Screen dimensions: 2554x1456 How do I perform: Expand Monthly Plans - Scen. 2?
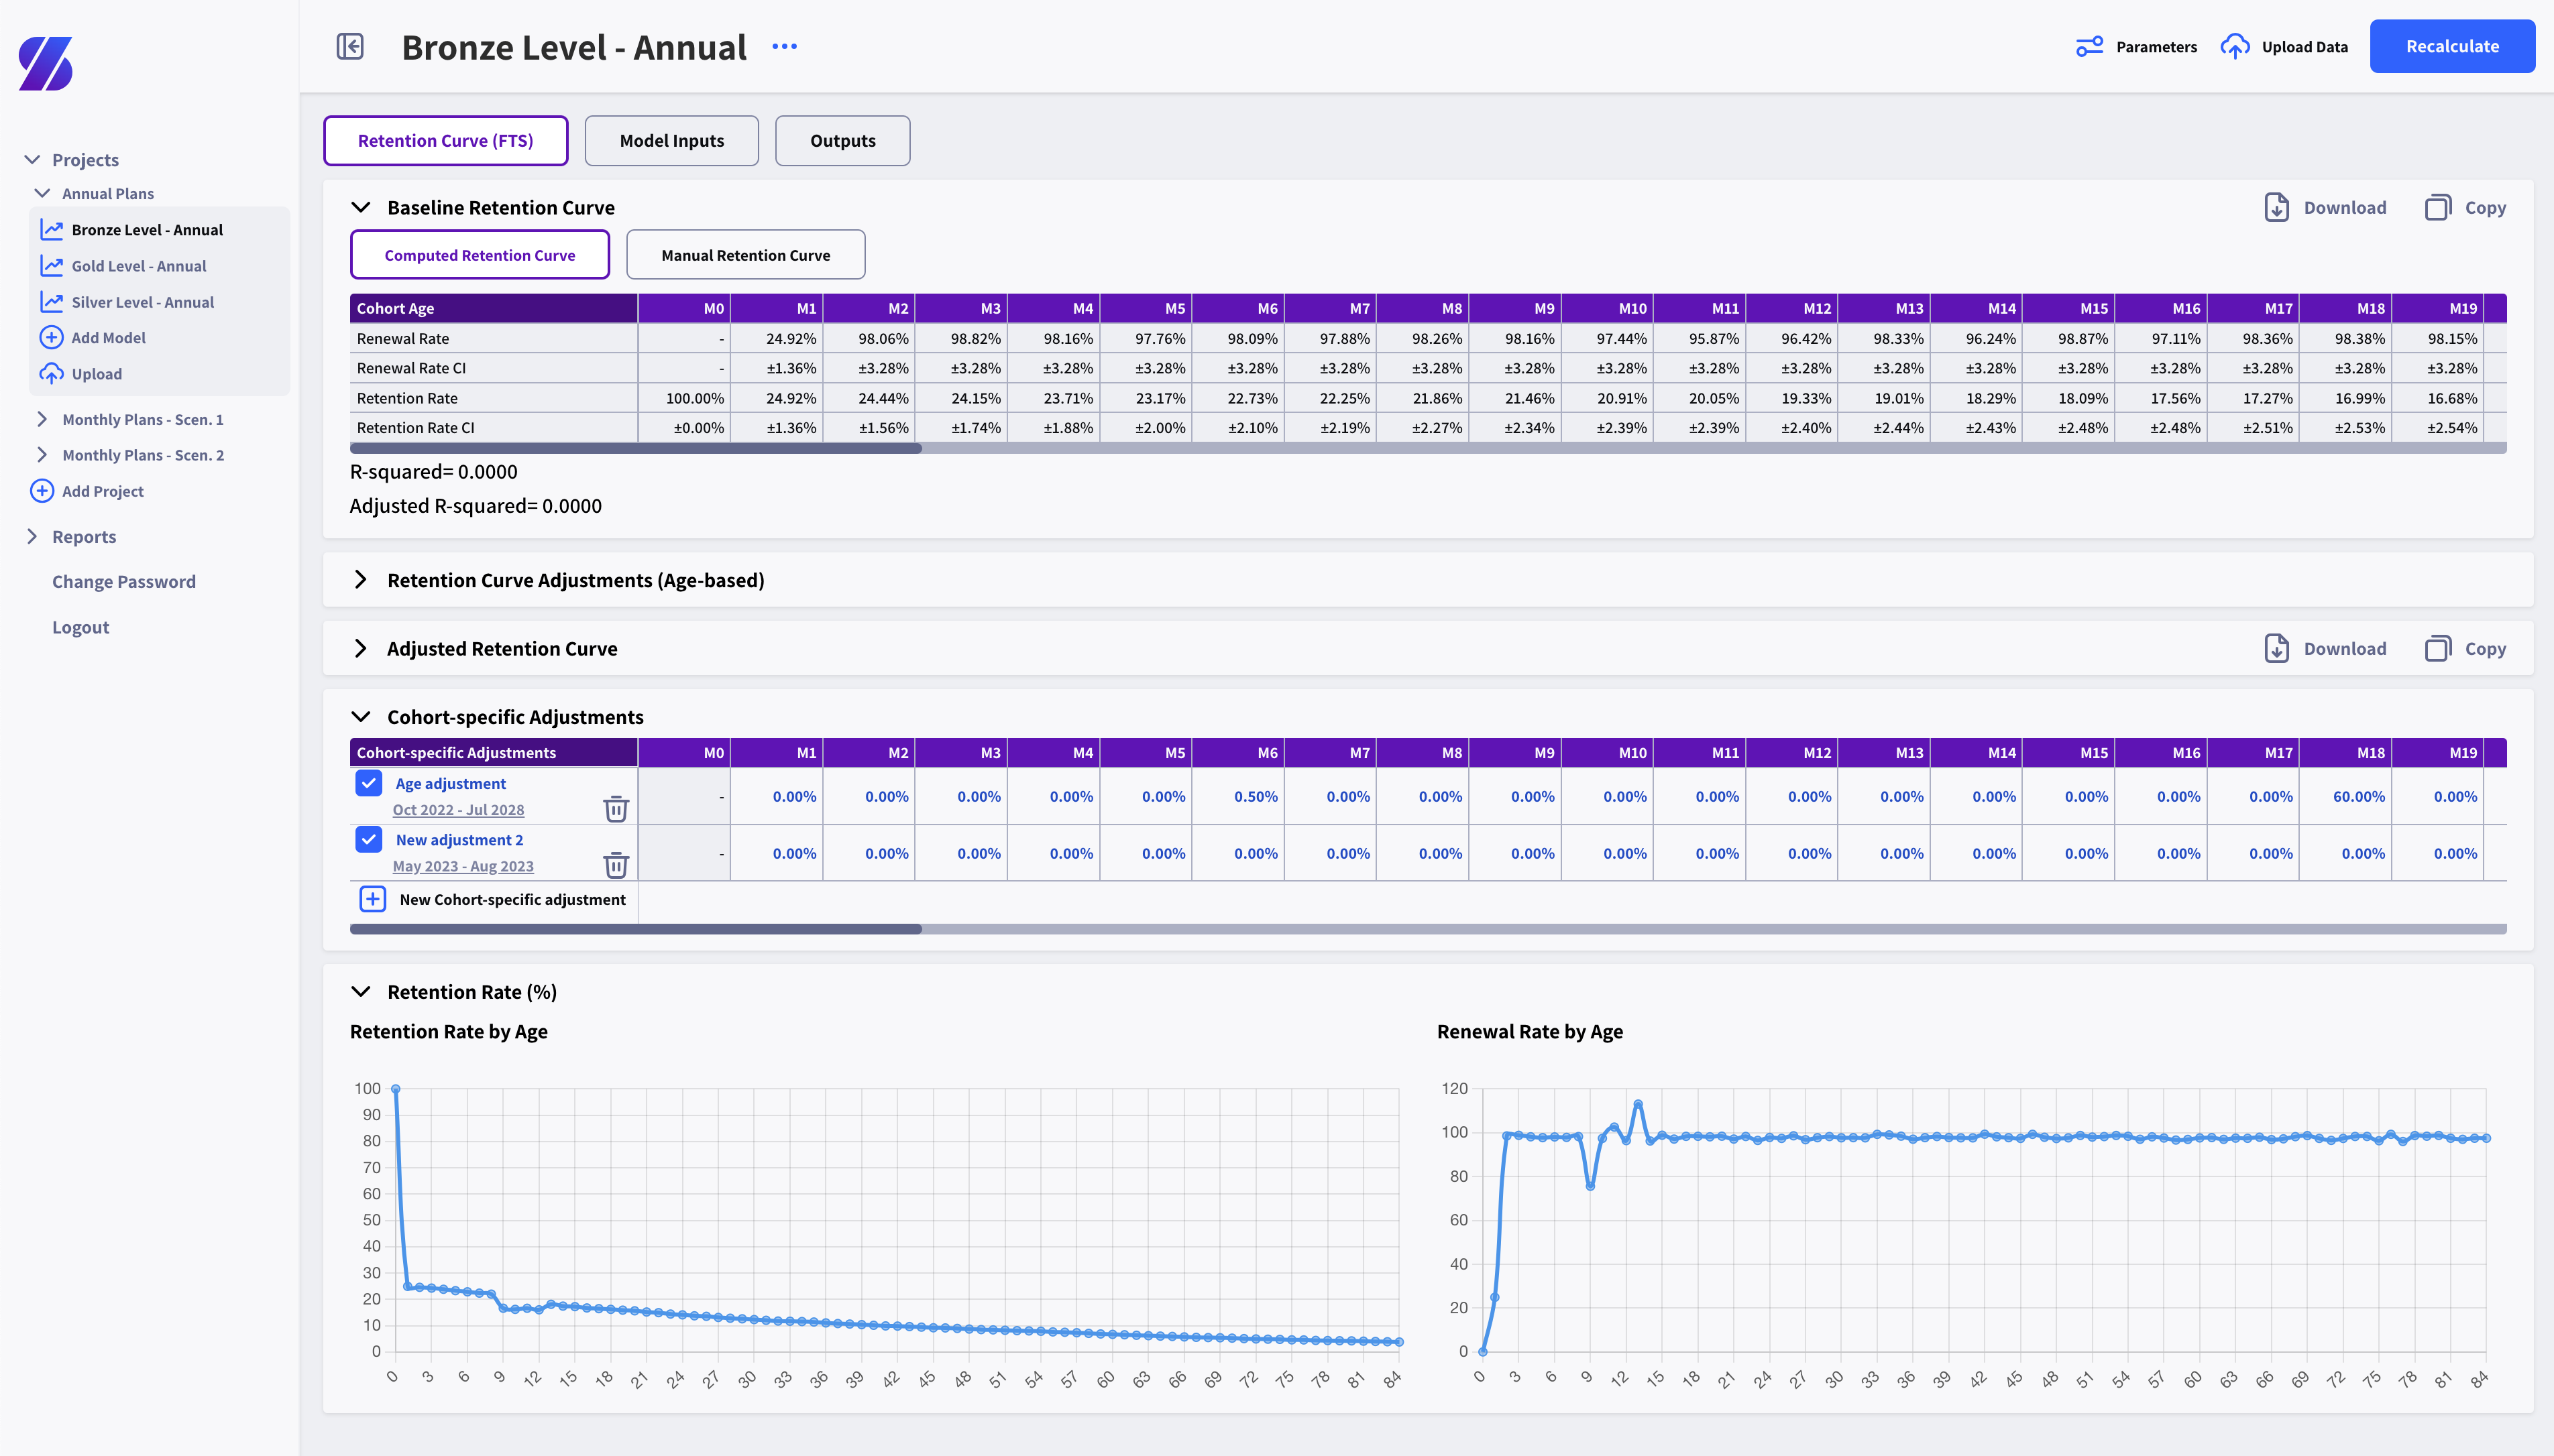pyautogui.click(x=42, y=454)
